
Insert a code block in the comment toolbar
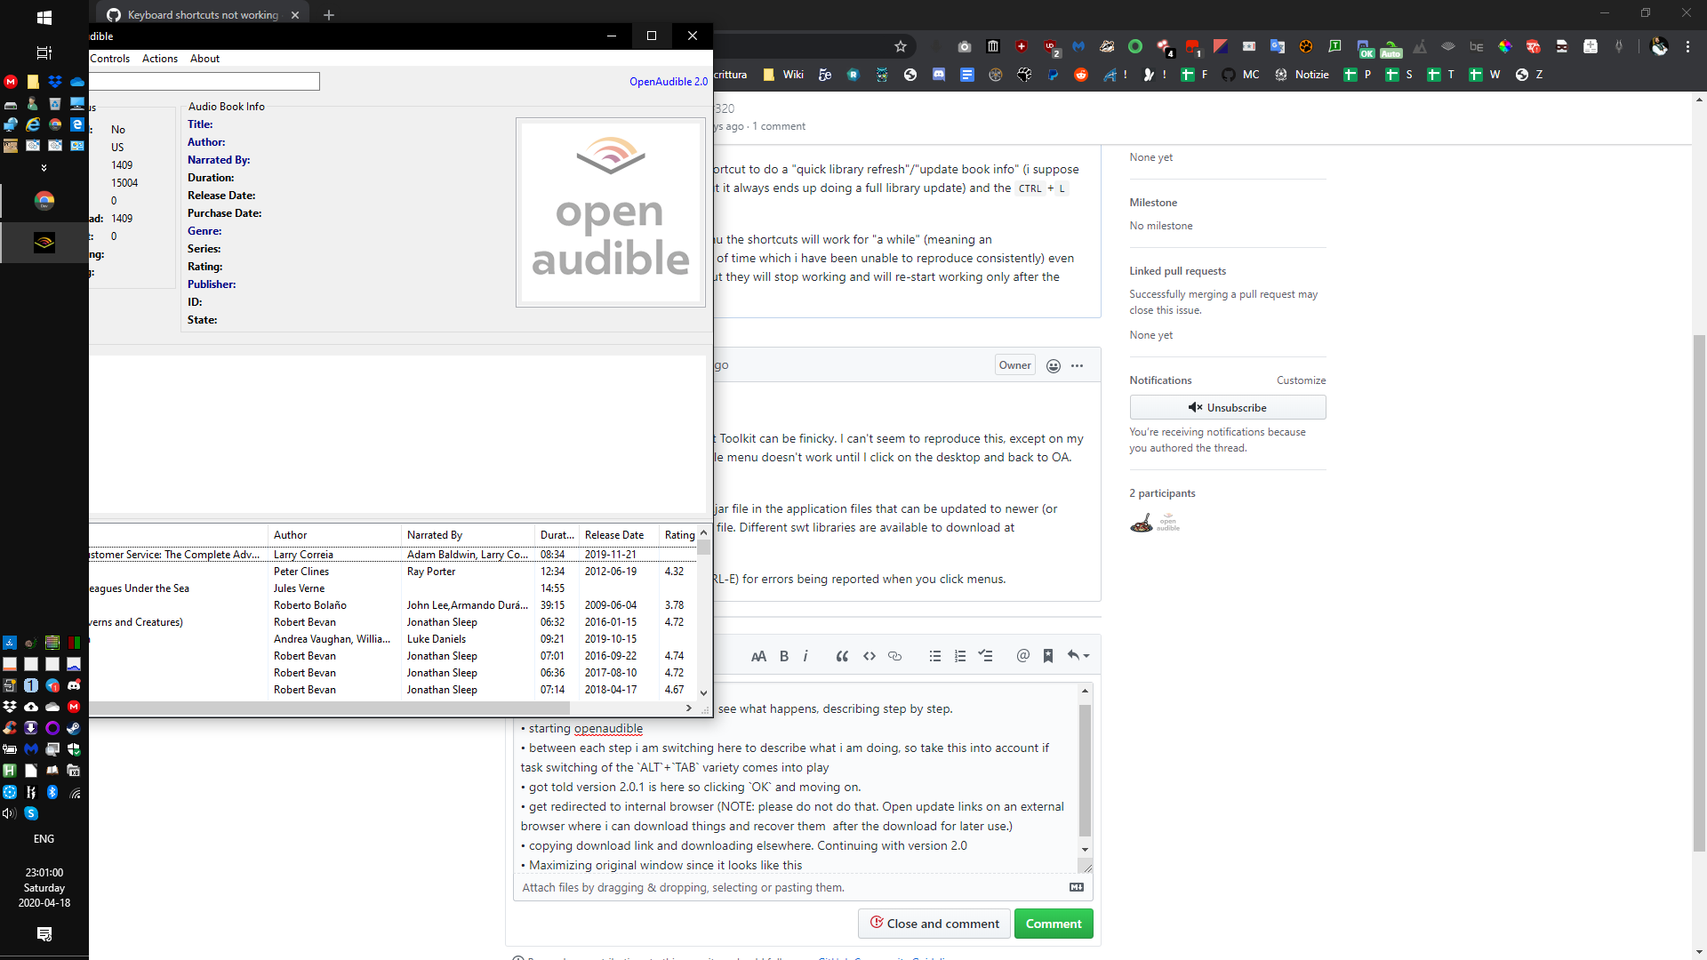point(870,656)
